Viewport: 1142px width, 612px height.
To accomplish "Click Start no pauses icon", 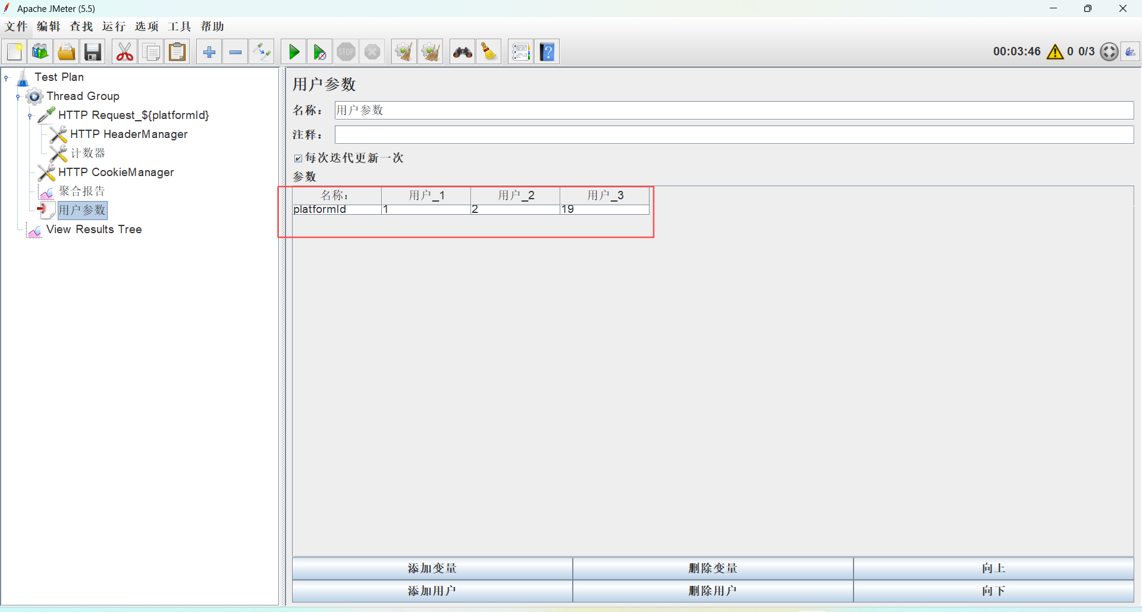I will tap(320, 52).
